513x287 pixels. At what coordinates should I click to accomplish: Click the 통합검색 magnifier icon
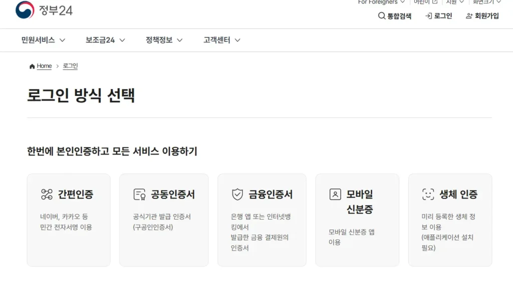click(x=381, y=15)
